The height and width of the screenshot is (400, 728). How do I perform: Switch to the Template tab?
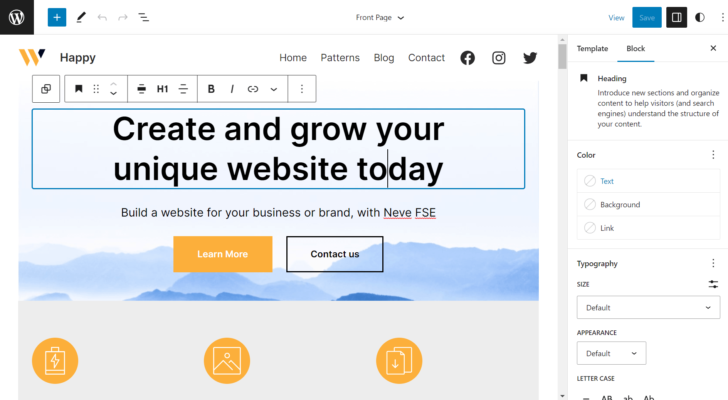pyautogui.click(x=592, y=48)
